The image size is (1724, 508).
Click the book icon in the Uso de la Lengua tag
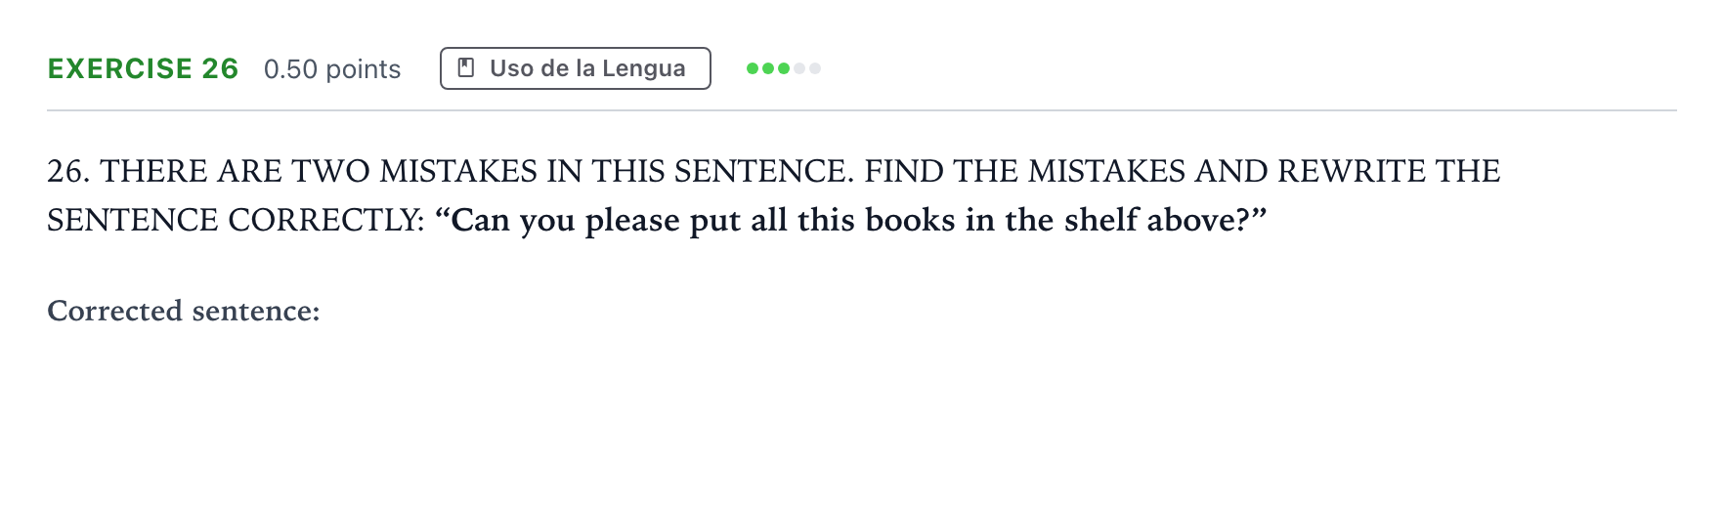pyautogui.click(x=467, y=68)
